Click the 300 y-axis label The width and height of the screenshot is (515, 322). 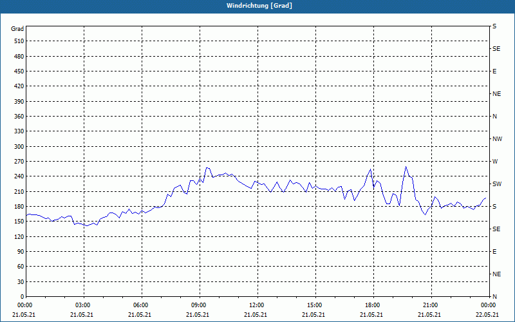pyautogui.click(x=19, y=146)
